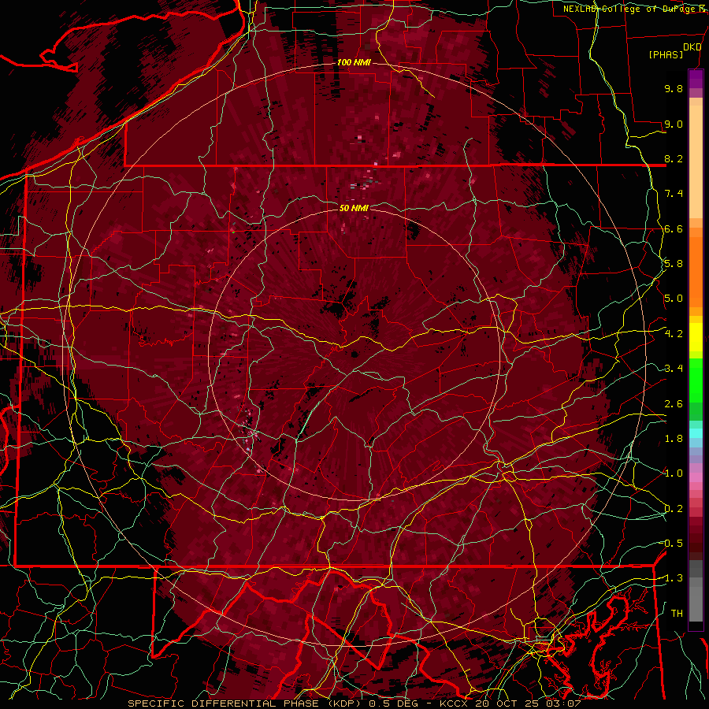Click the black radar site dot at the rings' center
709x709 pixels.
pos(354,354)
